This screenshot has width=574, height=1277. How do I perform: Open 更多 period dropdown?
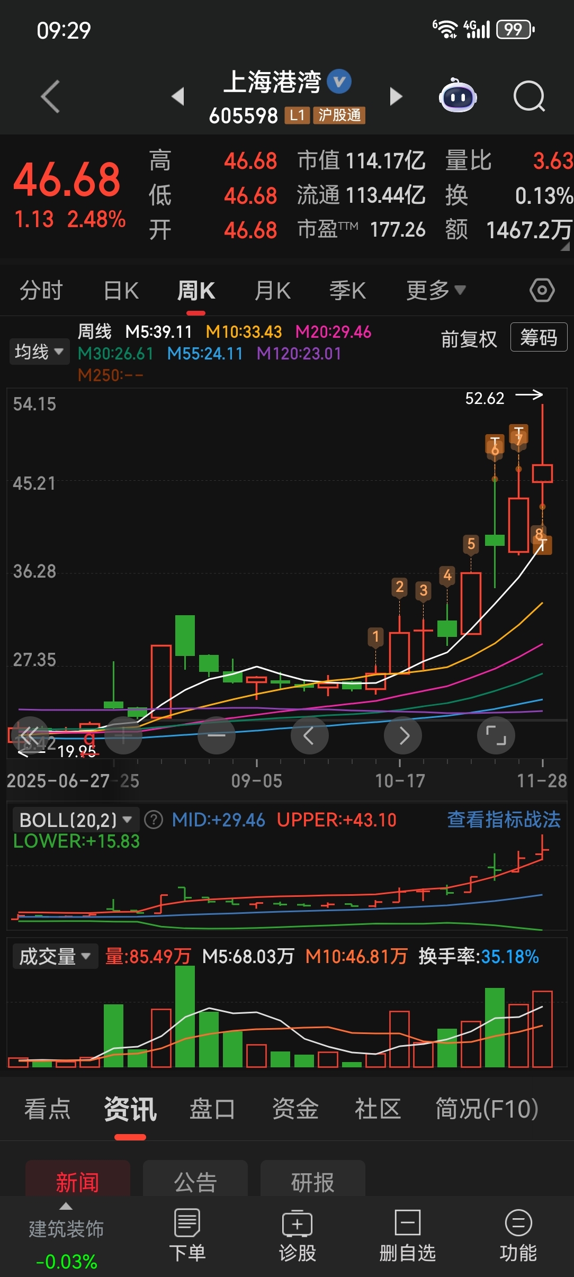(436, 290)
